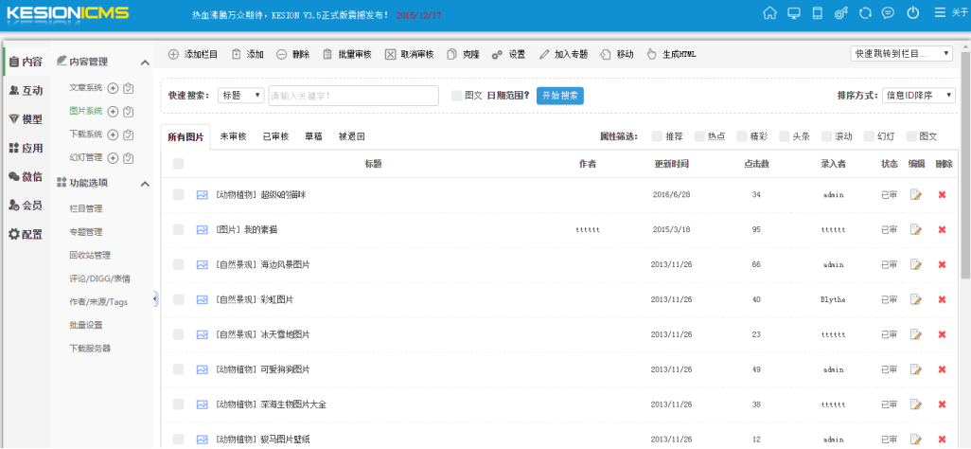Enable the 推荐 attribute filter checkbox
Image resolution: width=971 pixels, height=449 pixels.
(x=657, y=136)
